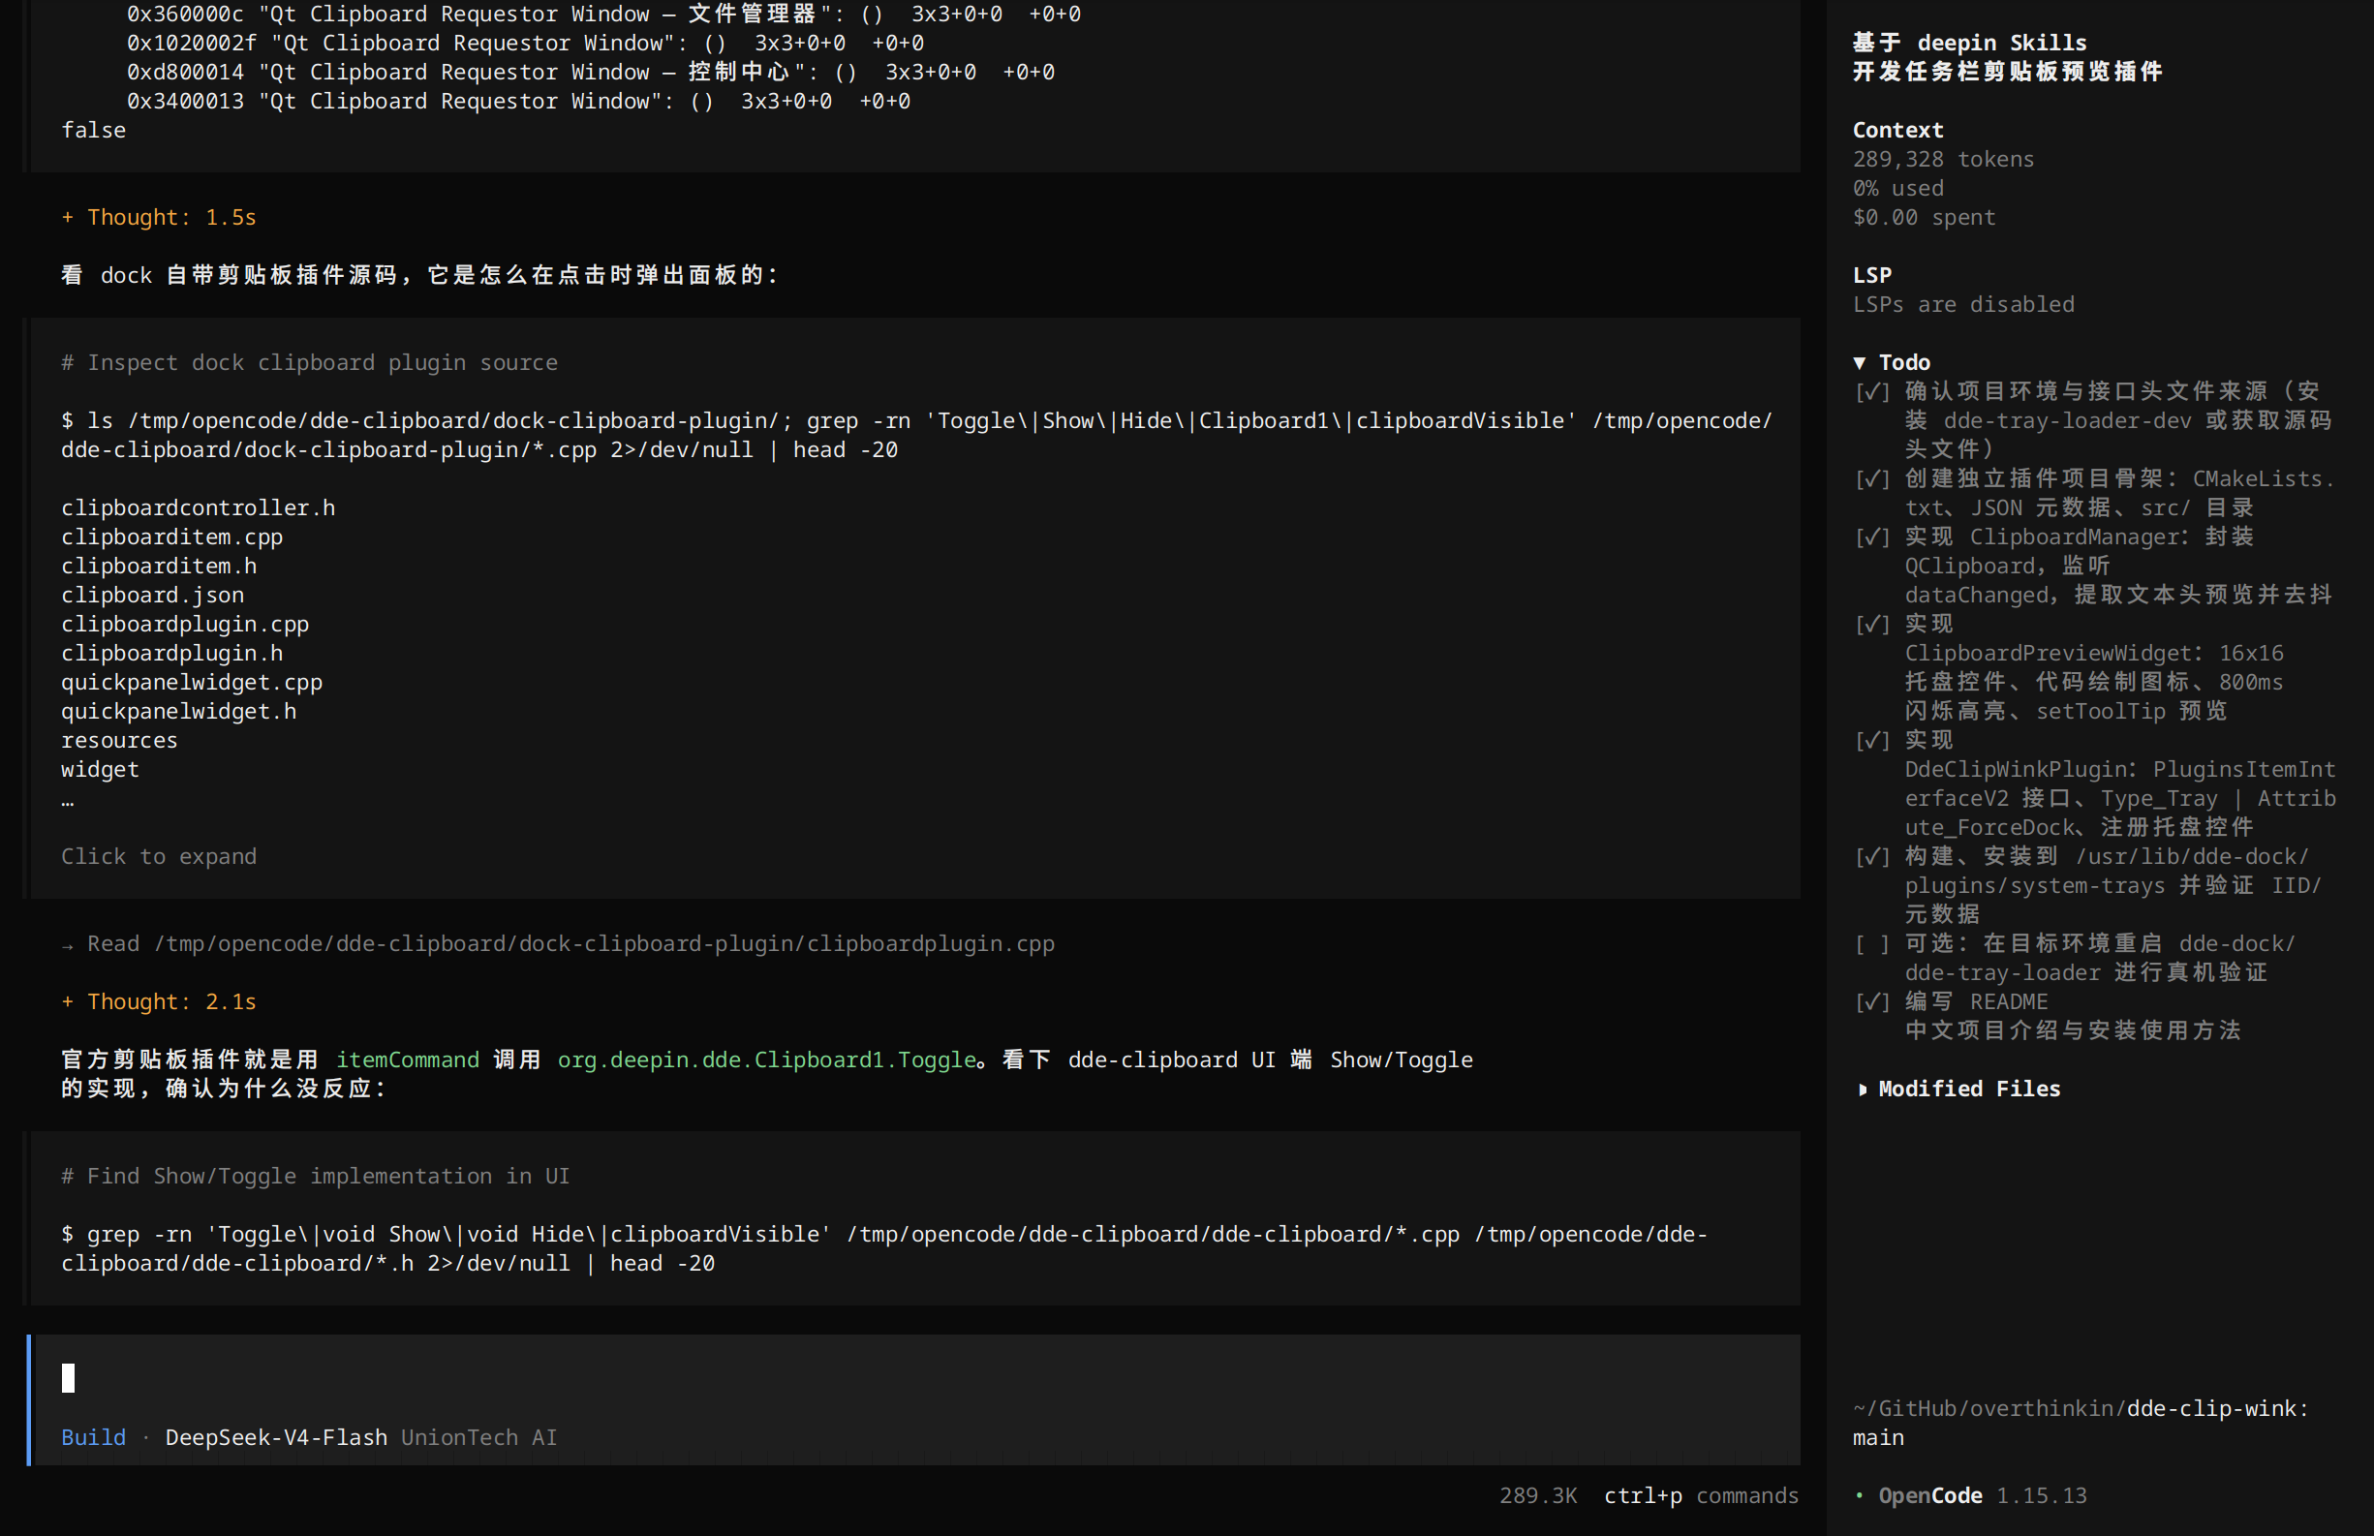Image resolution: width=2374 pixels, height=1536 pixels.
Task: Click to expand the ls output
Action: pyautogui.click(x=159, y=856)
